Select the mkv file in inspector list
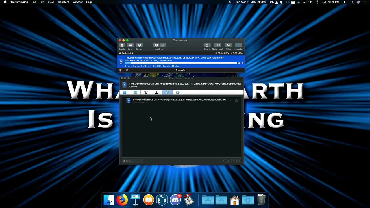This screenshot has height=208, width=370. pyautogui.click(x=181, y=101)
